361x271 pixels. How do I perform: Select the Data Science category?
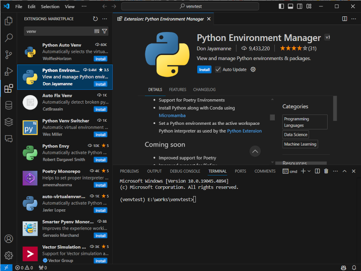coord(296,134)
